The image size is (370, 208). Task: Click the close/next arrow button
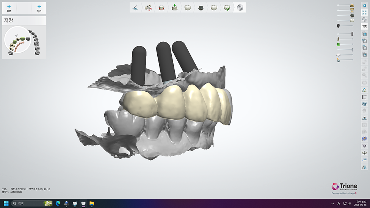39,8
